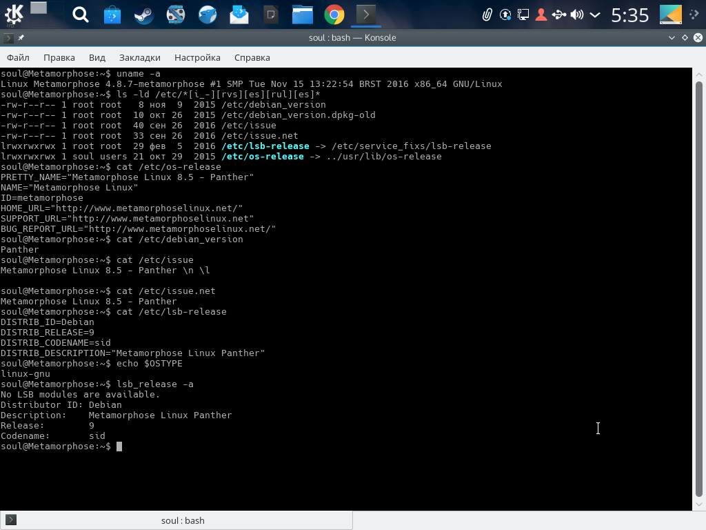Click the 'Distributor ID: Debian' line
The height and width of the screenshot is (530, 706).
click(61, 405)
